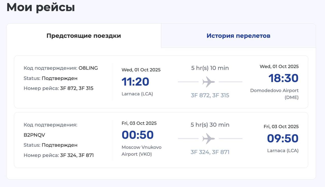Click the 09:50 arrival time
The width and height of the screenshot is (325, 187).
[x=283, y=138]
